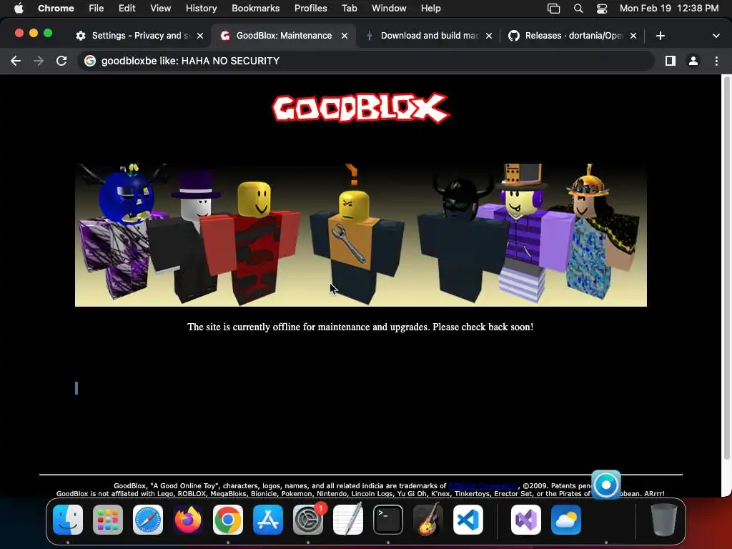Click the forward navigation arrow
Viewport: 732px width, 549px height.
39,61
